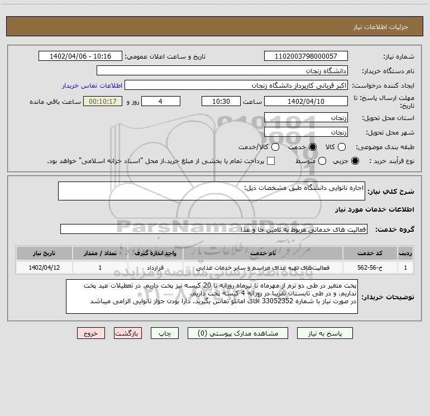Click the deadline time field 10:30
Image resolution: width=430 pixels, height=416 pixels.
(x=221, y=101)
